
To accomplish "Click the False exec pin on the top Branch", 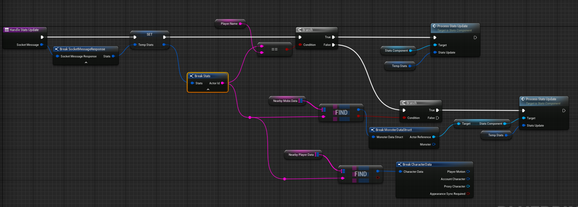I will [333, 45].
